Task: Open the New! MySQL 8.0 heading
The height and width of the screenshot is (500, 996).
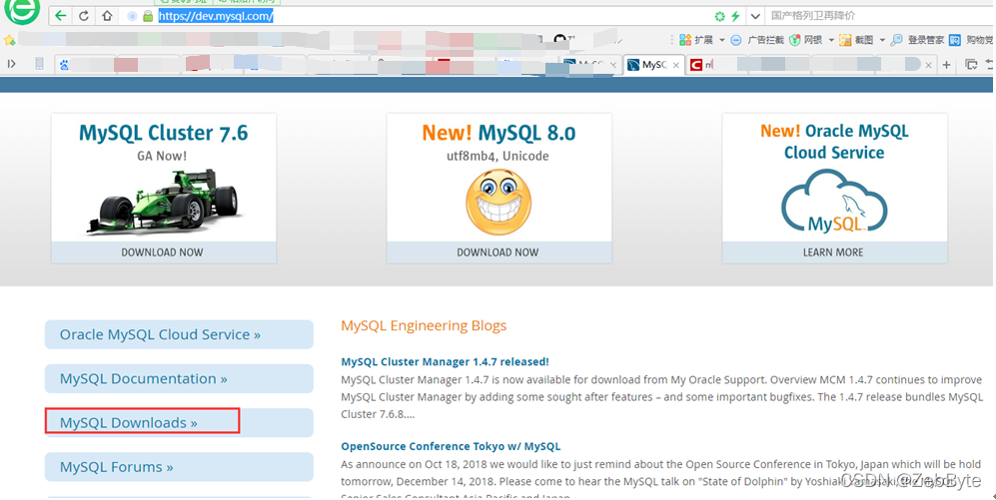Action: pyautogui.click(x=498, y=134)
